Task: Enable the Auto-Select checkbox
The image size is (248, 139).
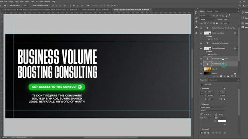Action: [x=11, y=5]
